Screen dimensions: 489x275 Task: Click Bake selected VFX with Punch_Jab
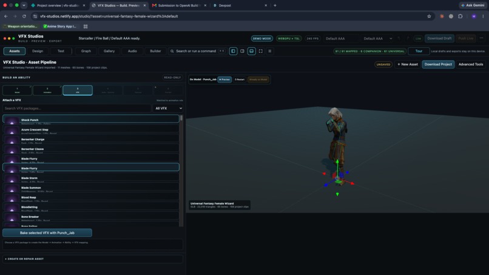tap(47, 233)
